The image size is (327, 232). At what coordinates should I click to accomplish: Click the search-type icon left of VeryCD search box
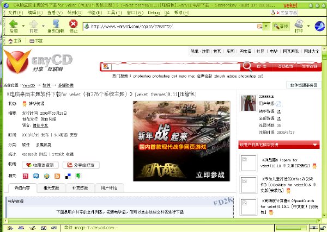pos(106,67)
